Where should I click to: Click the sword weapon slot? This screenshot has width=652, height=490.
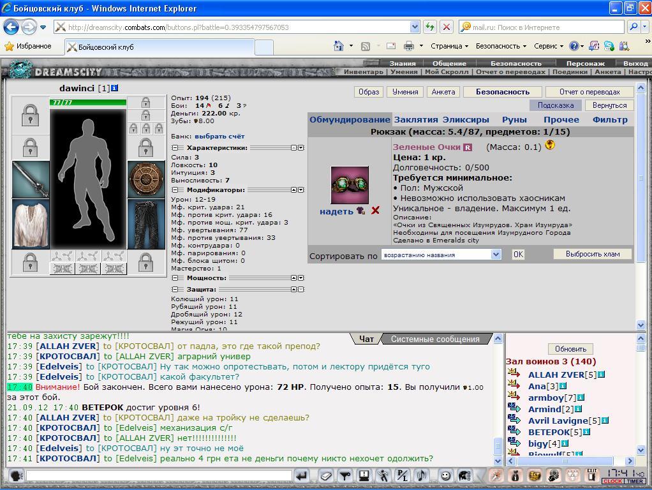coord(31,179)
